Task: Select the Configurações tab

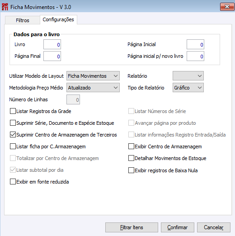Action: coord(58,19)
